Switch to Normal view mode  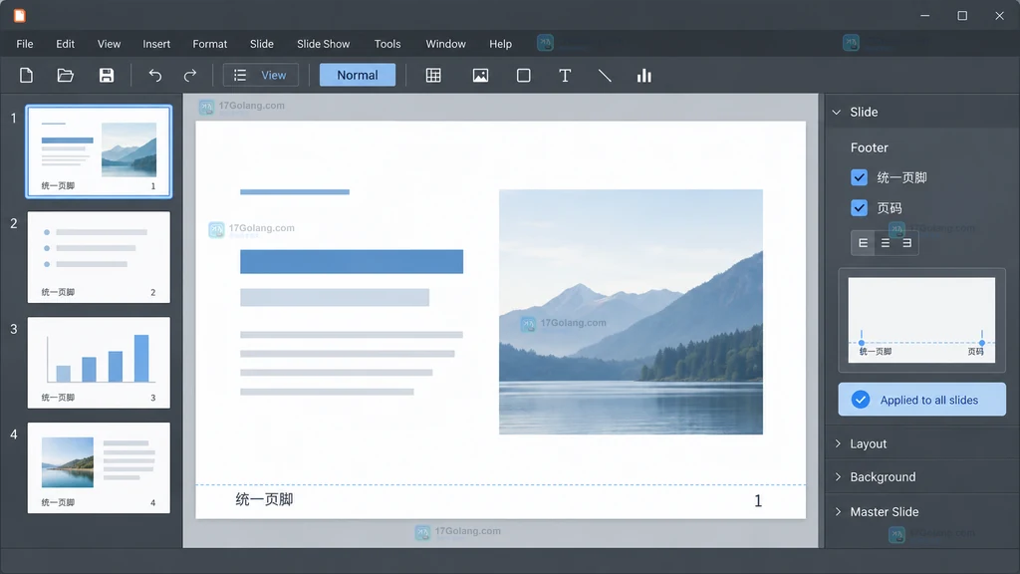(358, 76)
